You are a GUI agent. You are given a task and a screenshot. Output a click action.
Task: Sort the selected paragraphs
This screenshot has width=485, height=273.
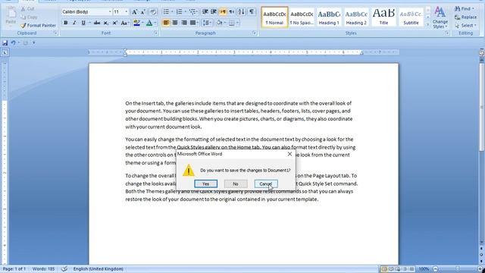point(241,12)
